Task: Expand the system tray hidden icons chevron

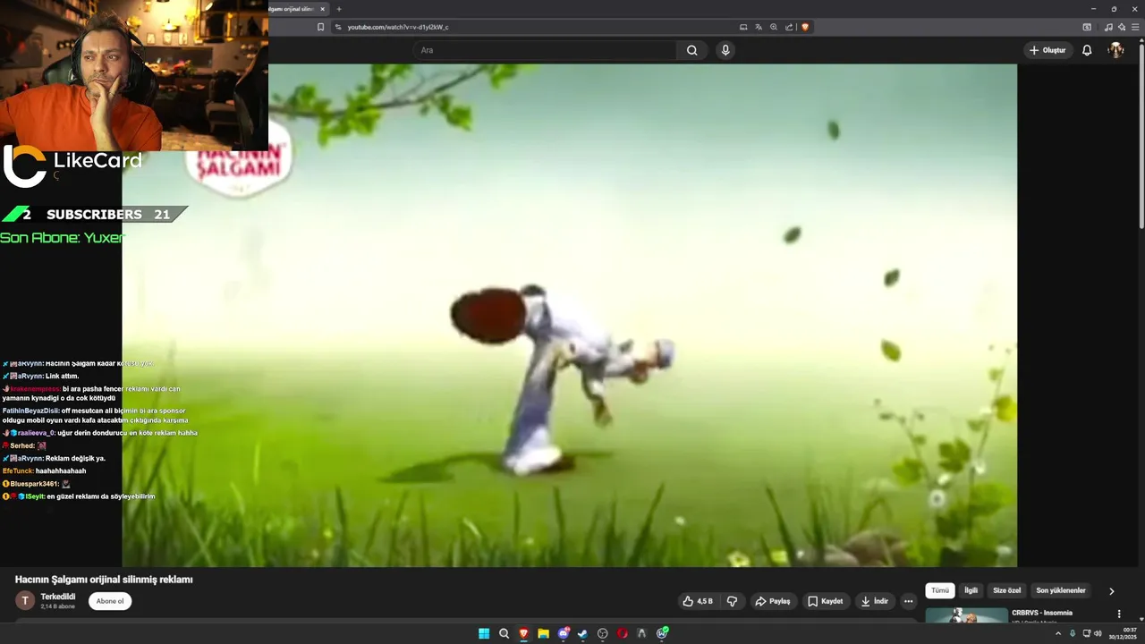Action: [x=1060, y=633]
